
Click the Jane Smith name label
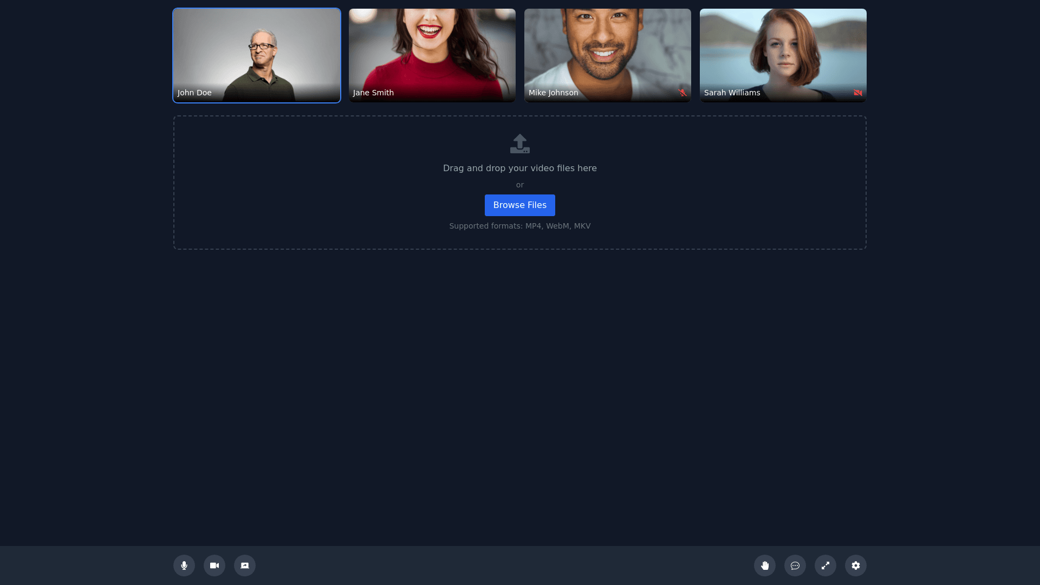[373, 93]
